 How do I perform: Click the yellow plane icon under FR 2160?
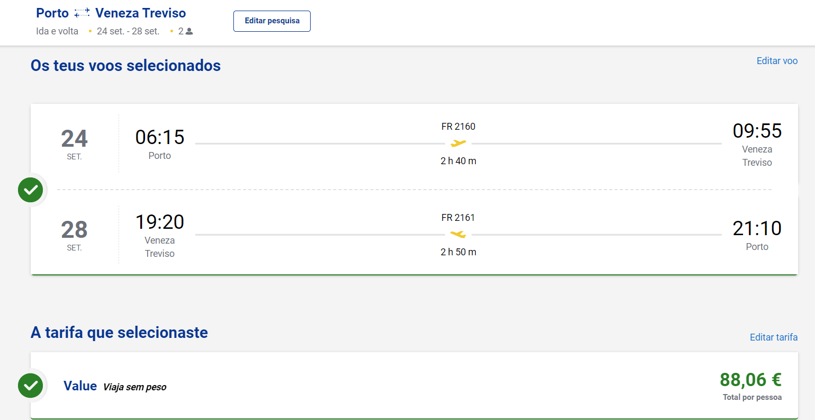[x=458, y=143]
